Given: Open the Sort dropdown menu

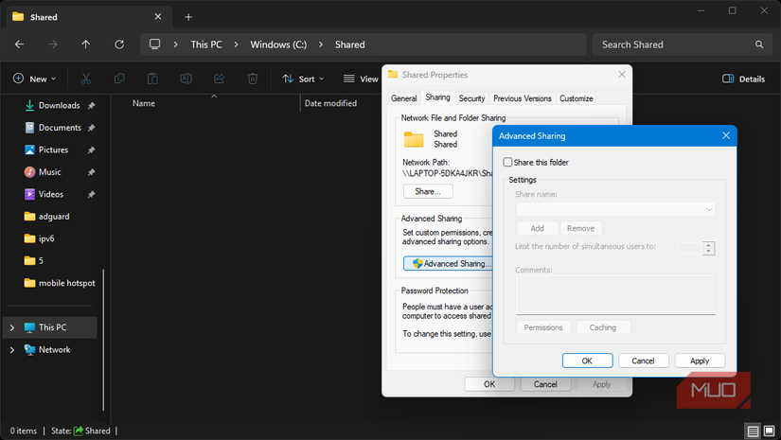Looking at the screenshot, I should [303, 79].
